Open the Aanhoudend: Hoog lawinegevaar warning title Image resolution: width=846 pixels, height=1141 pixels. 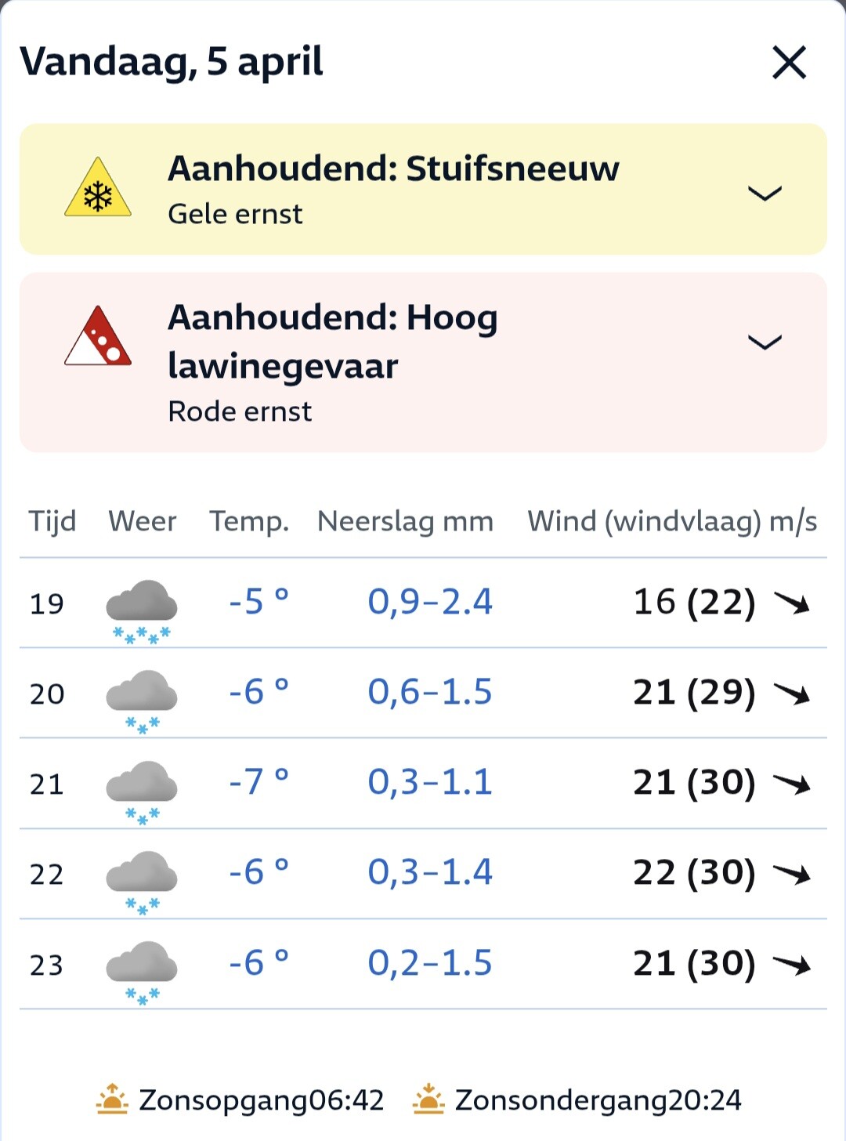[x=333, y=341]
